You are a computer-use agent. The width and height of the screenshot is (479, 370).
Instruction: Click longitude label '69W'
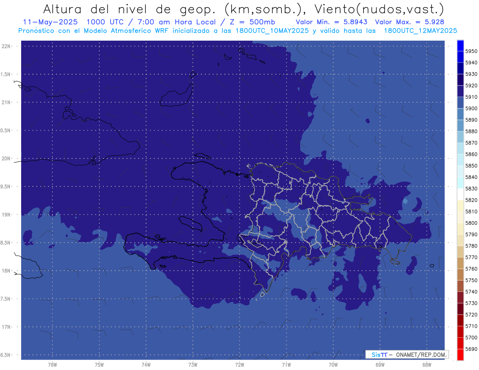(x=380, y=364)
